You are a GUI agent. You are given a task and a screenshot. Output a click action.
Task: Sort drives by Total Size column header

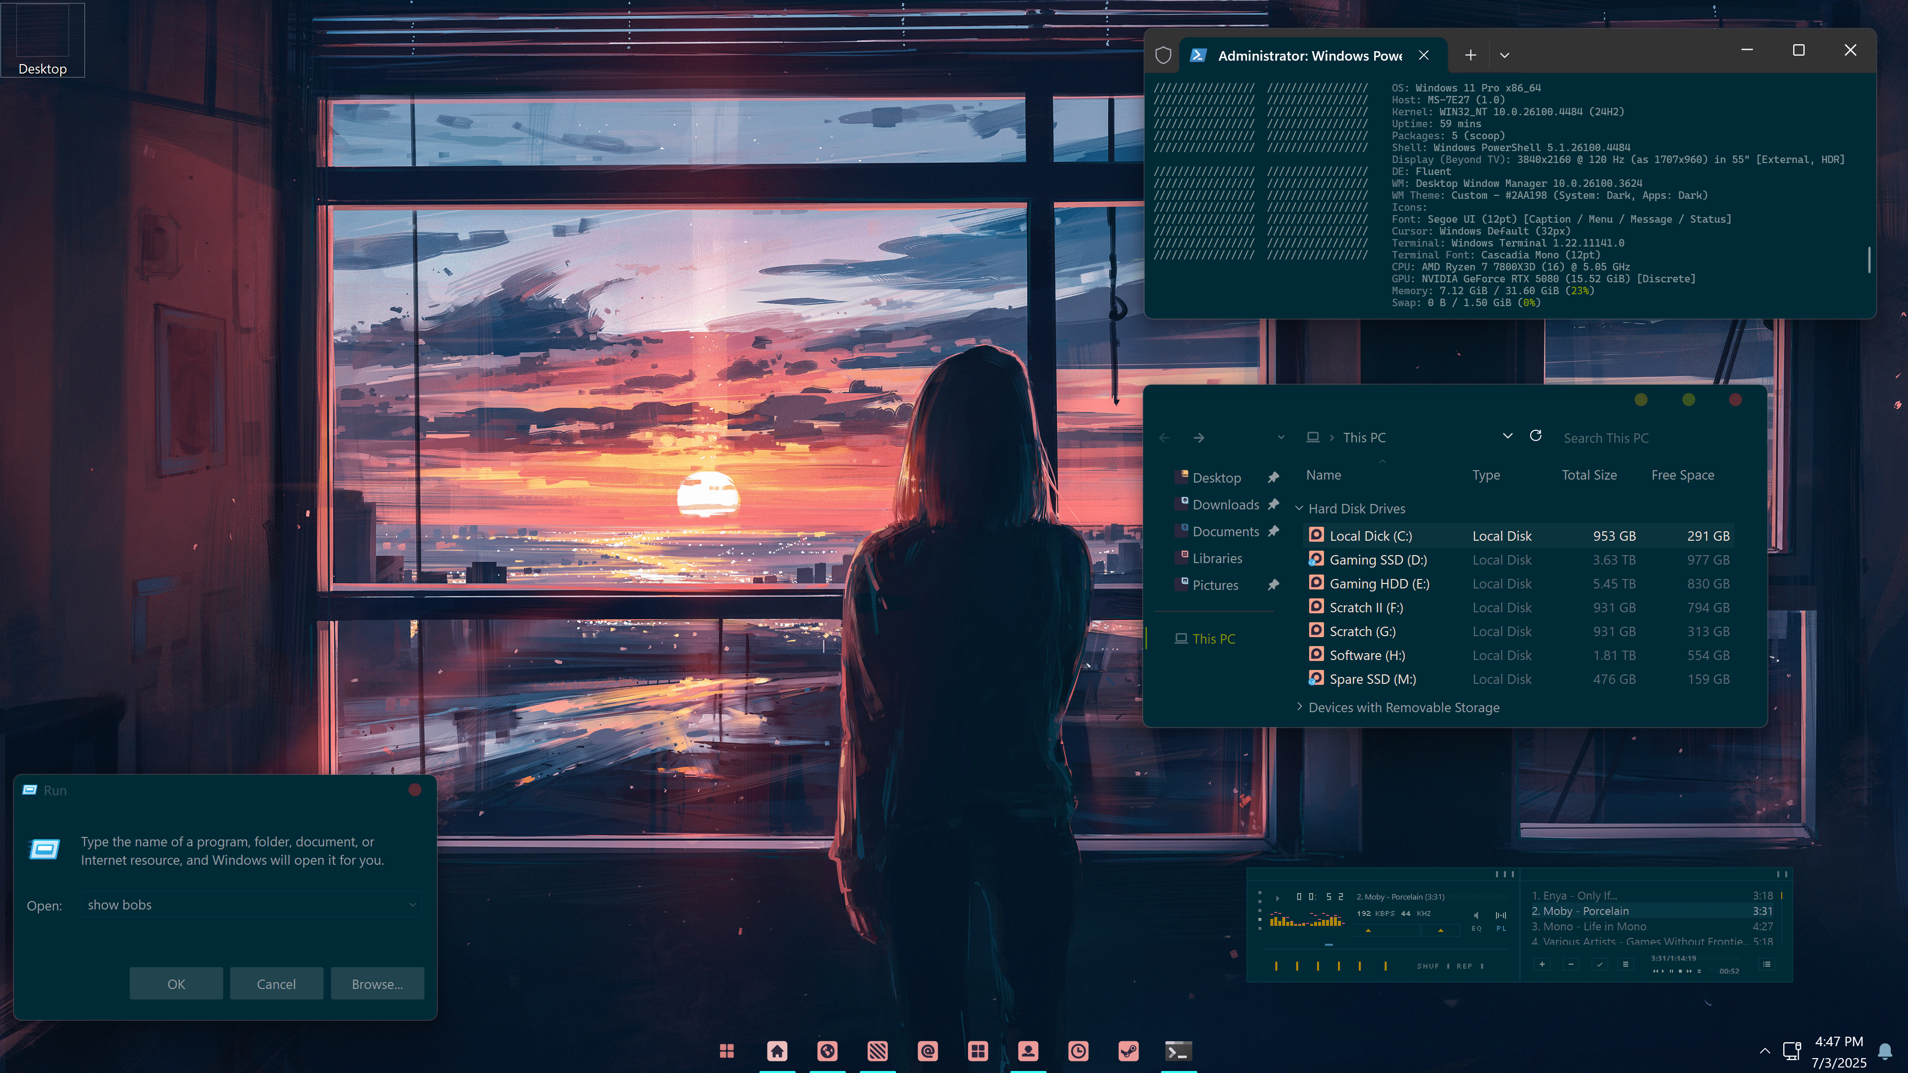click(1589, 475)
